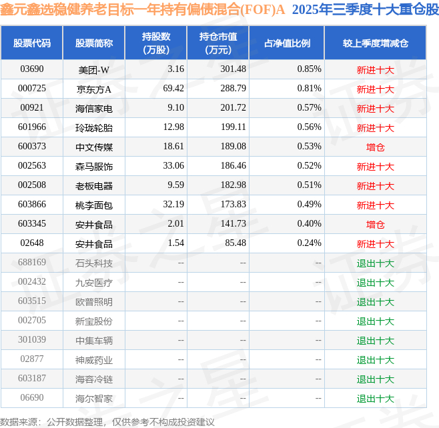Click stock code 002705
439x428 pixels.
(32, 320)
